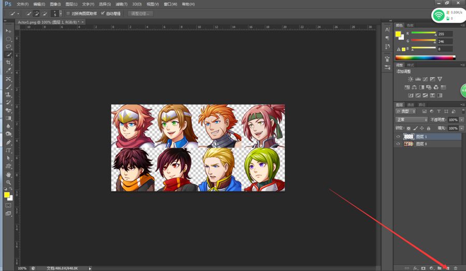
Task: Add a Channel Mixer adjustment
Action: 436,87
